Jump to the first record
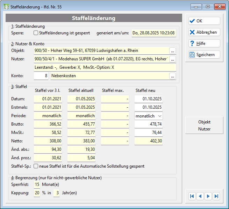229x209 pixels. tap(192, 196)
